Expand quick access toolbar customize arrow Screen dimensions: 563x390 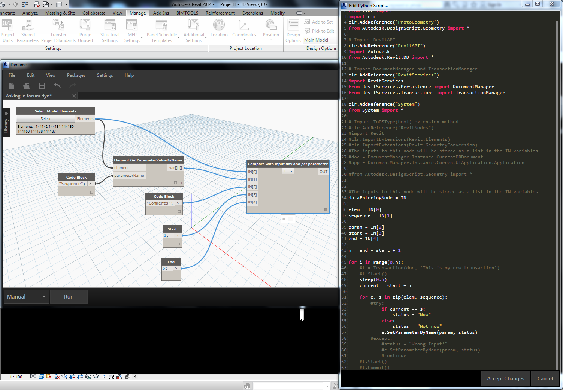[66, 4]
